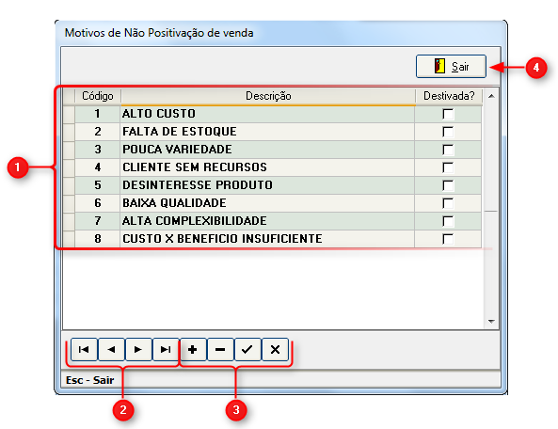Select the FALTA DE ESTOQUE row

pos(272,132)
